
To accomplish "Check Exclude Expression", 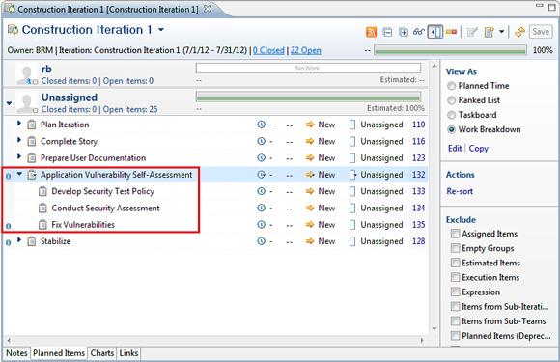I will (455, 292).
